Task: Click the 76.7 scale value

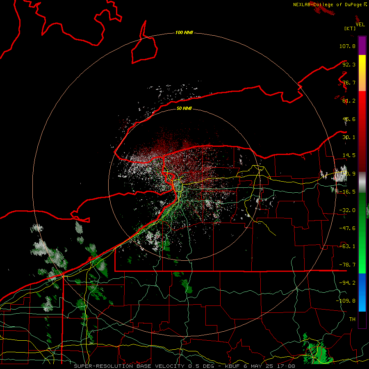Action: click(x=349, y=82)
